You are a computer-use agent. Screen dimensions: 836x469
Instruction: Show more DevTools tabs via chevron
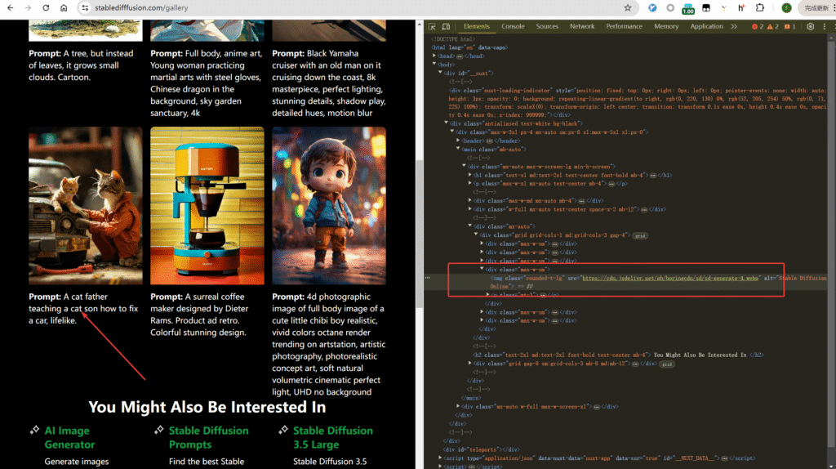point(733,26)
